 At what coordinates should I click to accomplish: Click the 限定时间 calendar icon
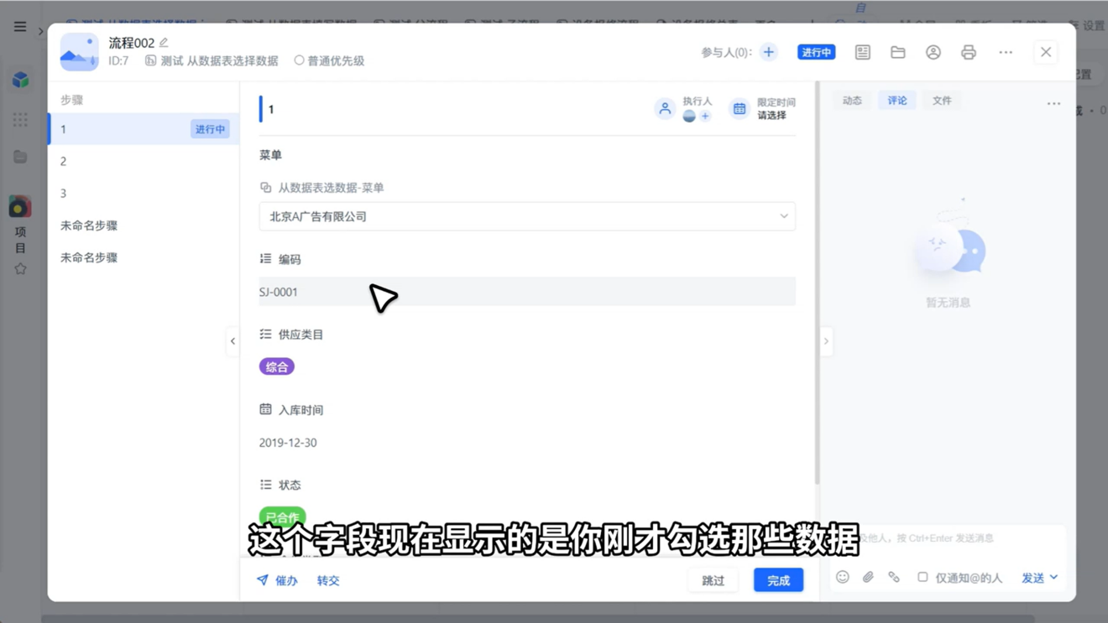coord(739,108)
